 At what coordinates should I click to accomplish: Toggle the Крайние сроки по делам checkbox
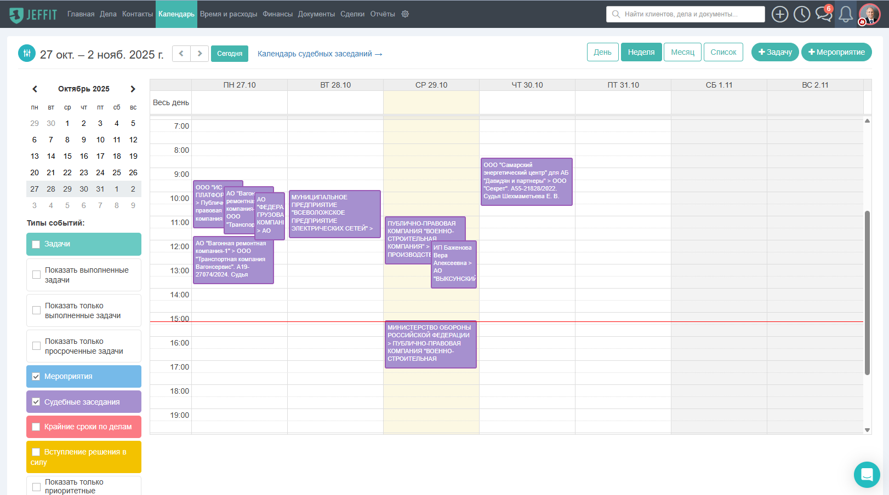36,427
